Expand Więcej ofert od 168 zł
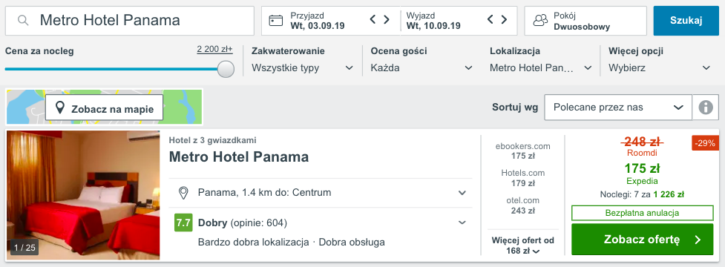The width and height of the screenshot is (725, 267). [523, 245]
